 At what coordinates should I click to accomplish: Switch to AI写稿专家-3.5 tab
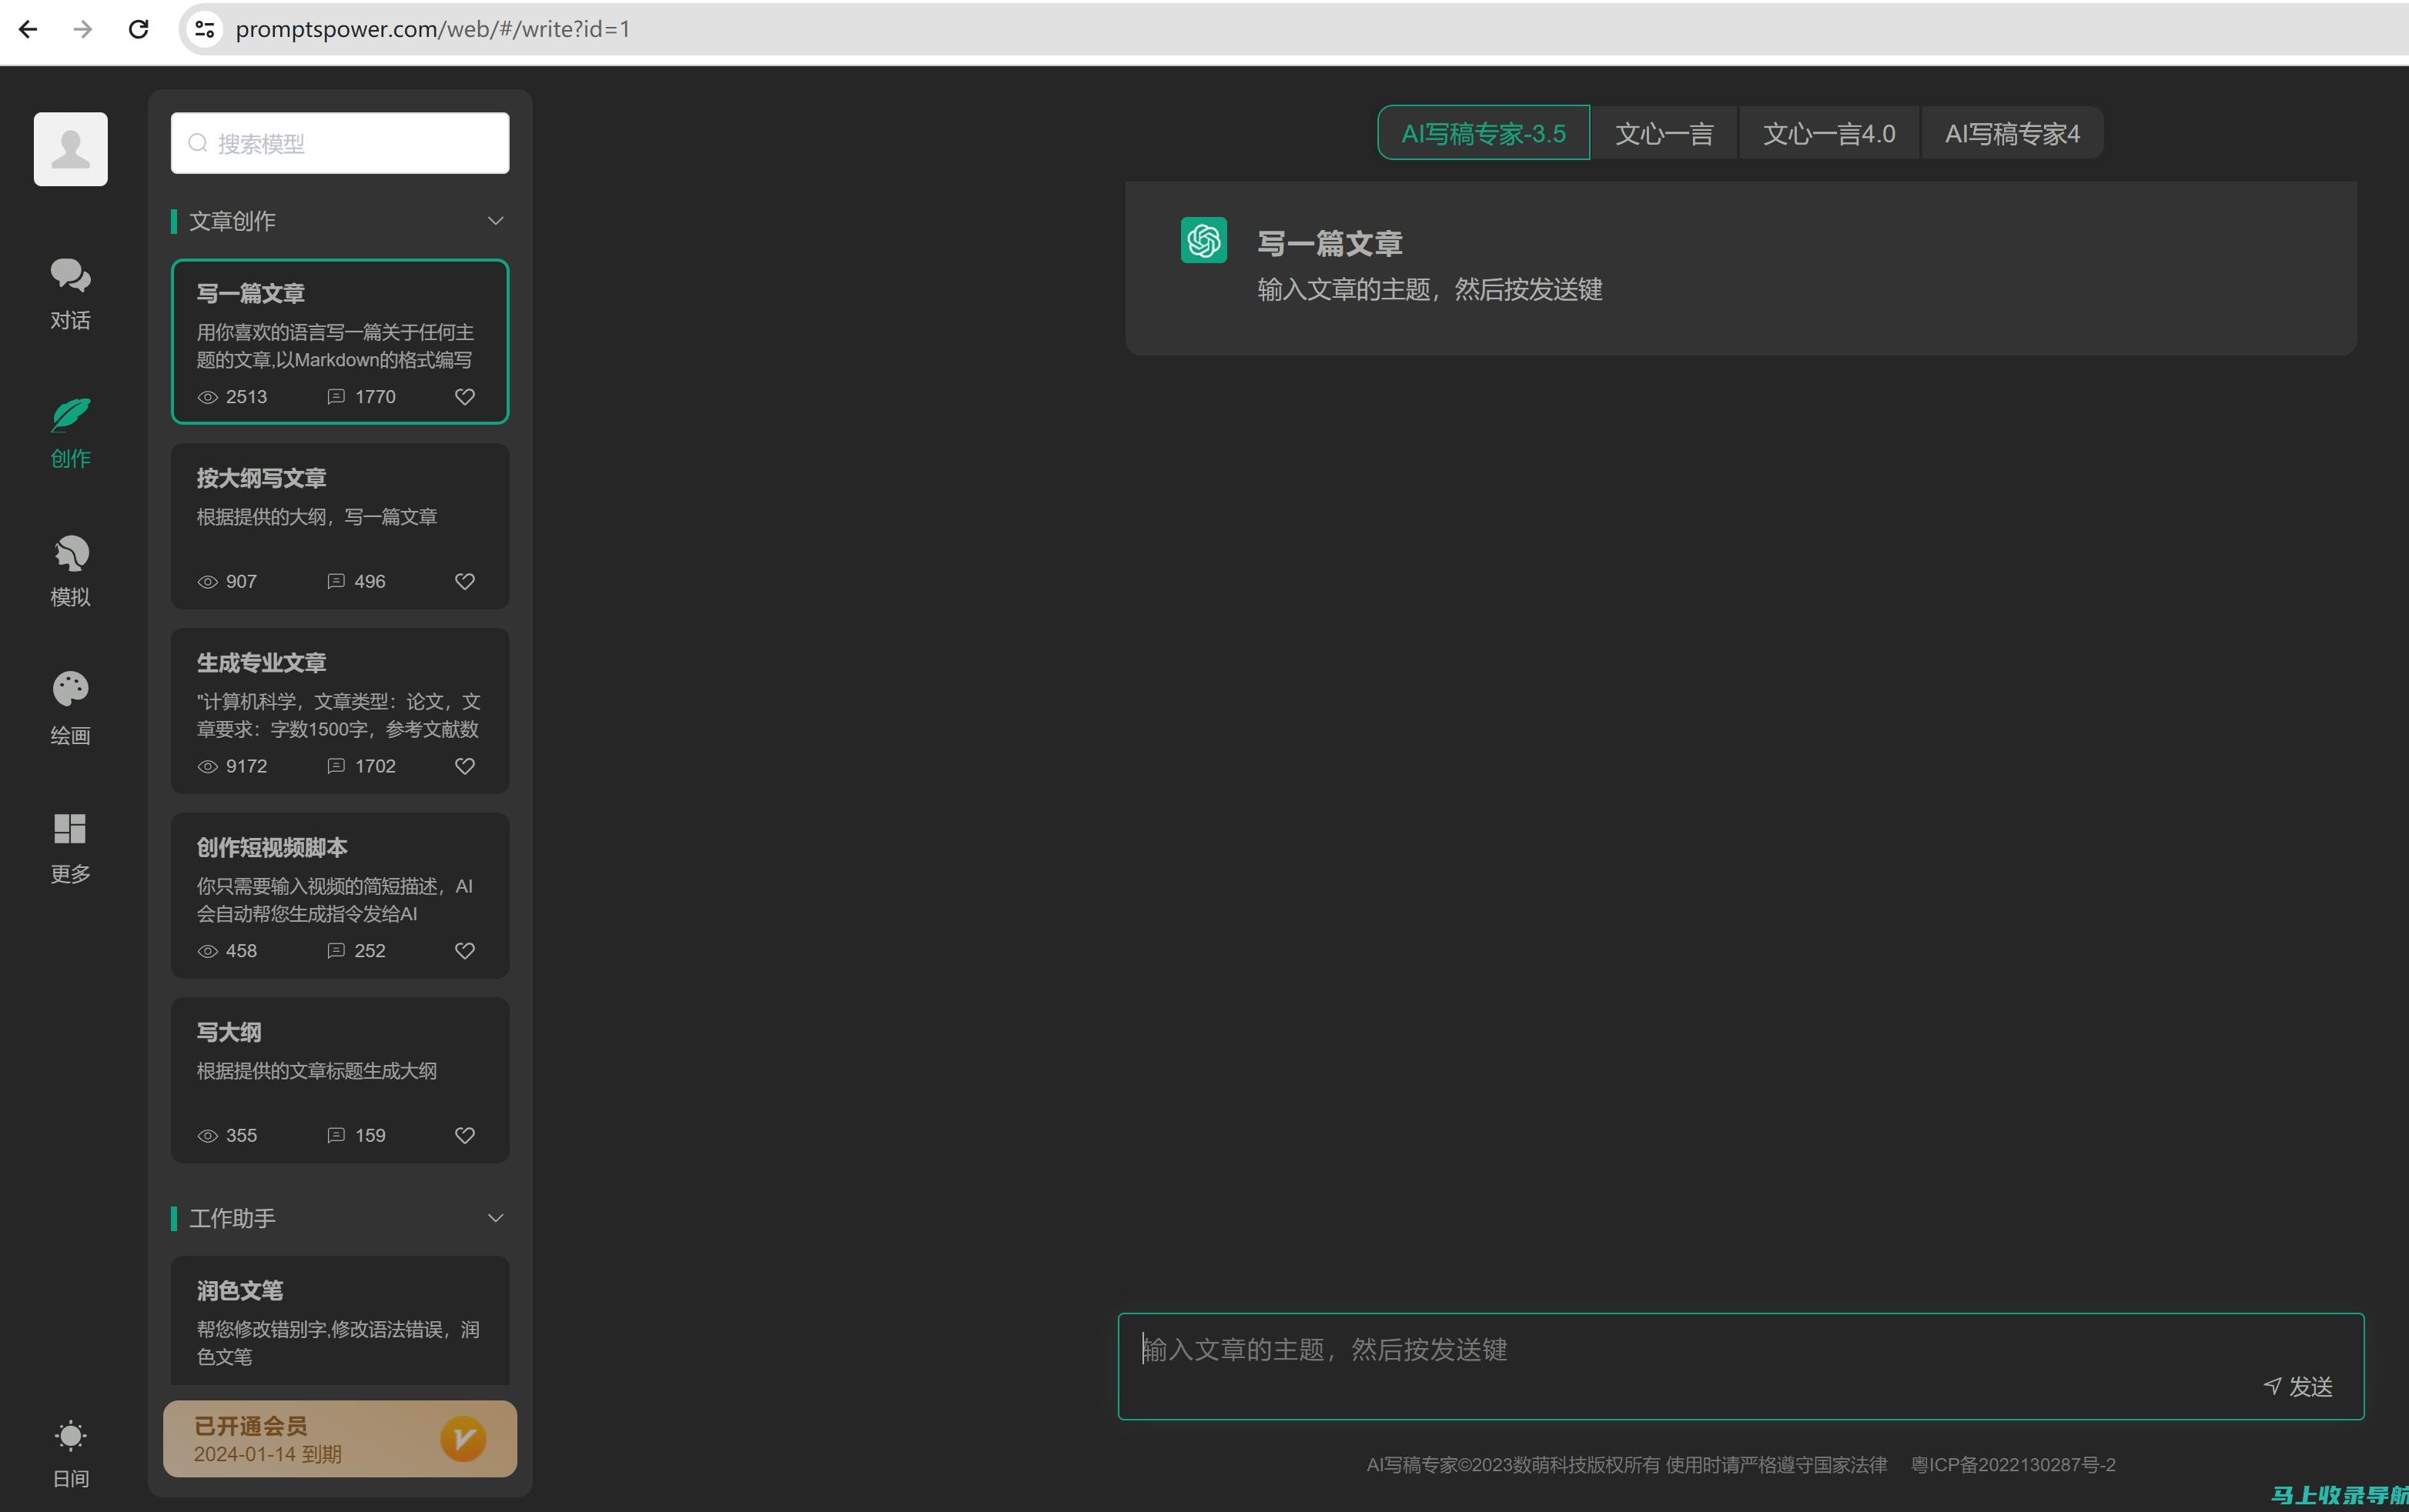click(x=1484, y=133)
